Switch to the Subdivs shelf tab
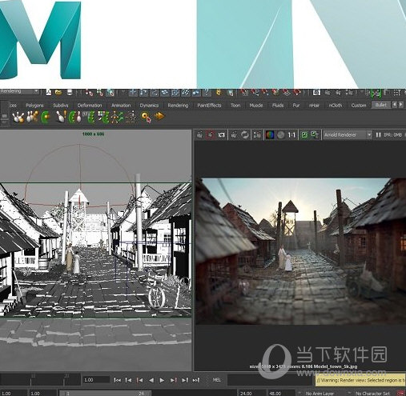The width and height of the screenshot is (406, 396). (61, 106)
